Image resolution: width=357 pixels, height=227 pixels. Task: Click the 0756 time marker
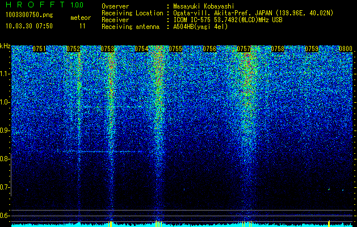(209, 49)
